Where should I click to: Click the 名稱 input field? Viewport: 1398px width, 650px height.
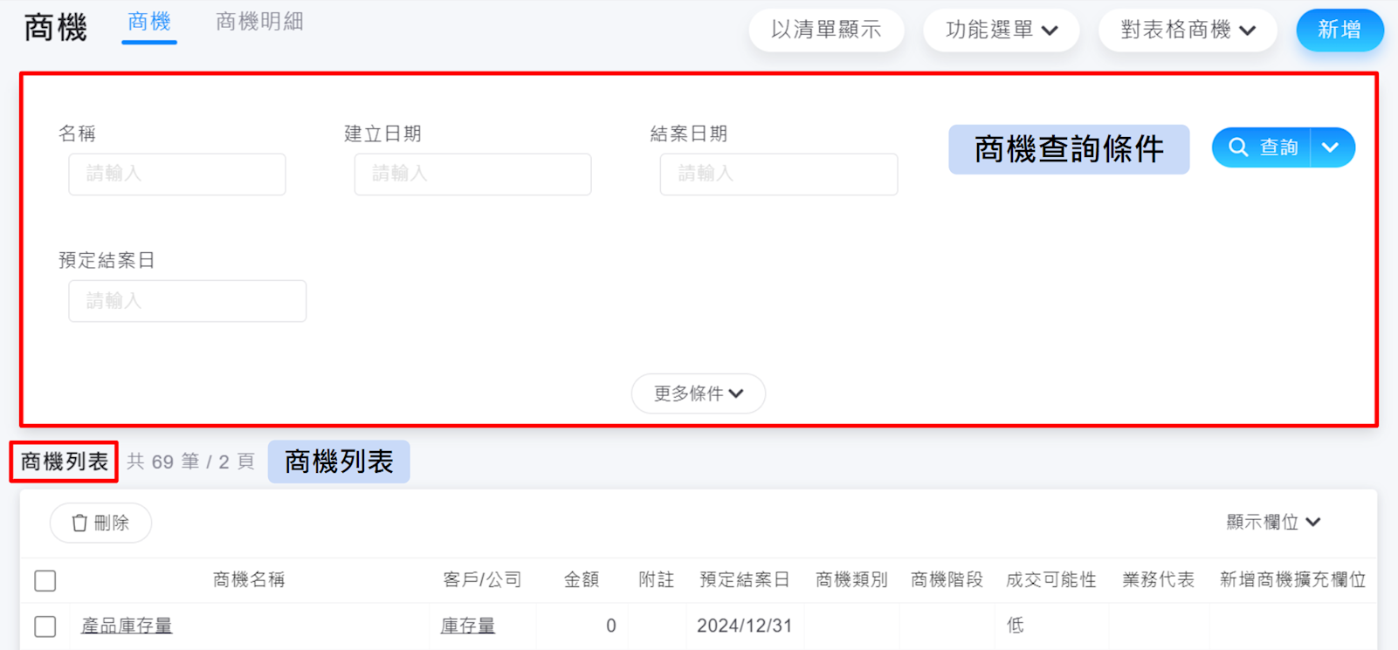pyautogui.click(x=177, y=174)
